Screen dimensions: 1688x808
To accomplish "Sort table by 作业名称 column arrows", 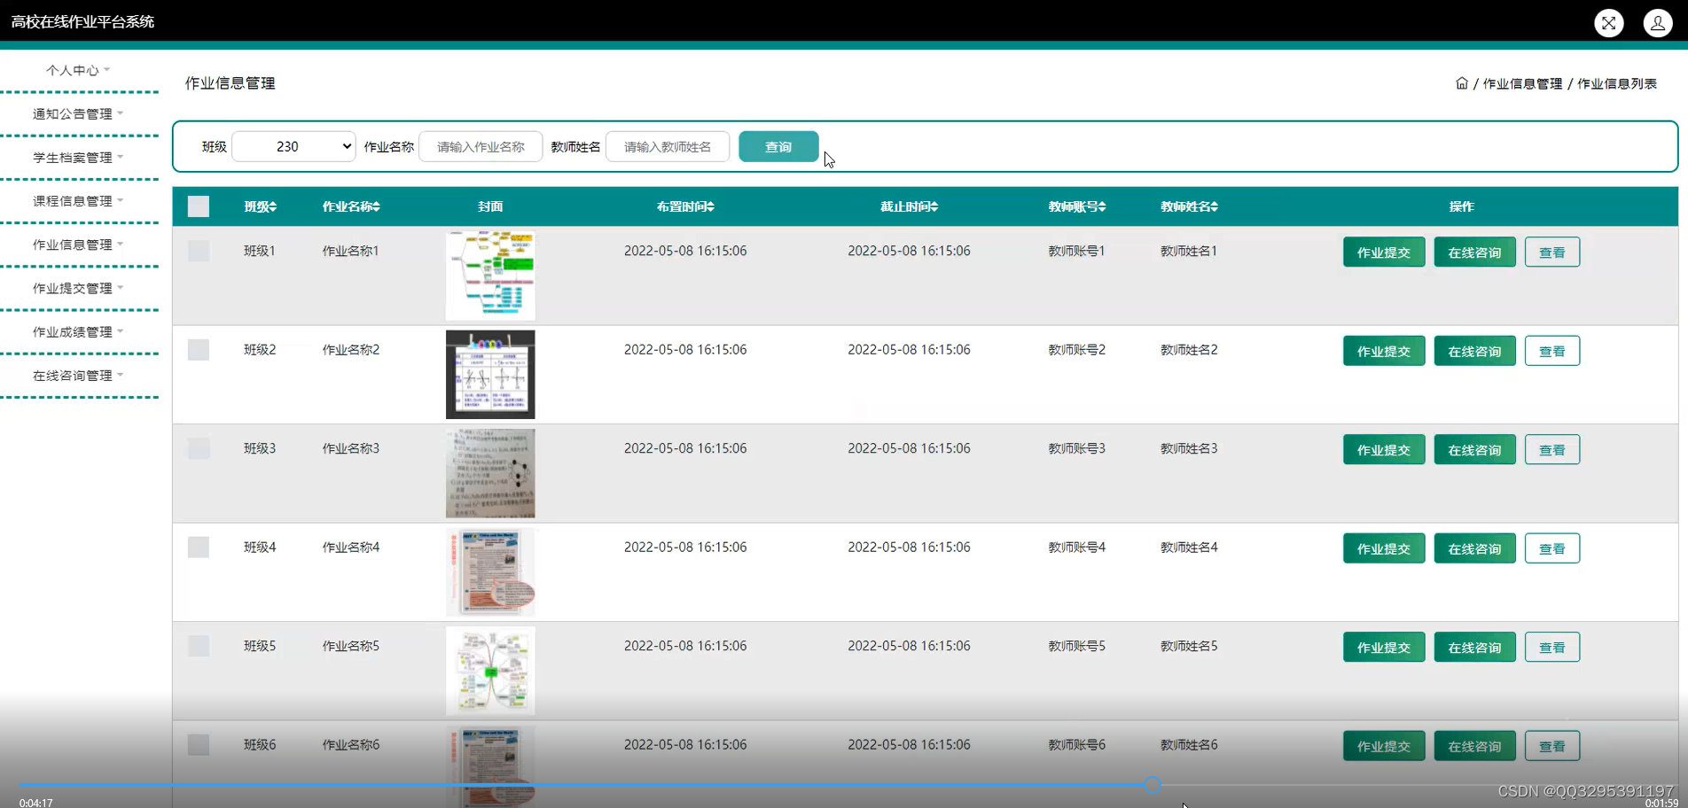I will click(376, 206).
